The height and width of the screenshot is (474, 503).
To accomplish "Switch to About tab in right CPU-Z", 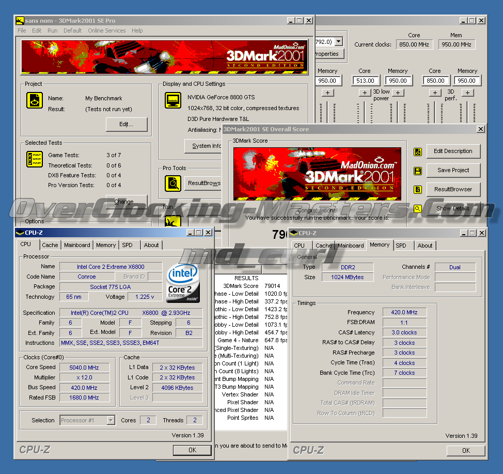I will click(425, 246).
